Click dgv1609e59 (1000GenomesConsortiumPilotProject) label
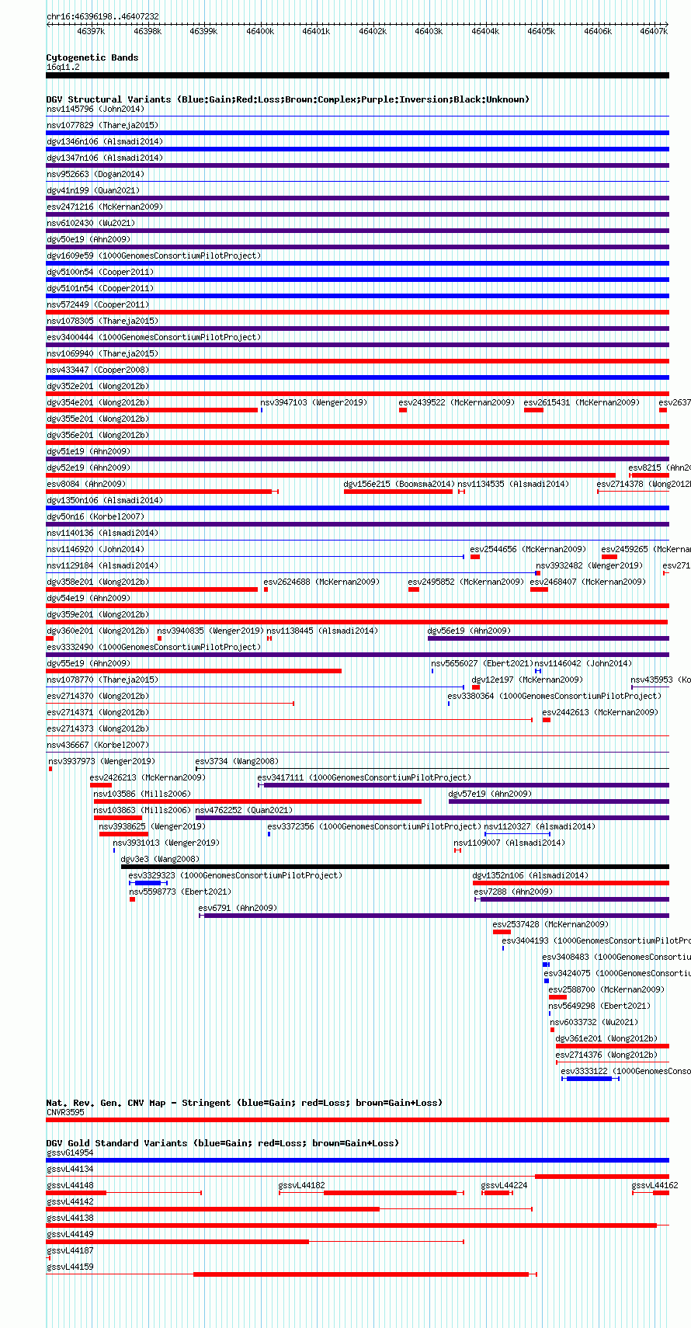Screen dimensions: 691x1328 154,256
